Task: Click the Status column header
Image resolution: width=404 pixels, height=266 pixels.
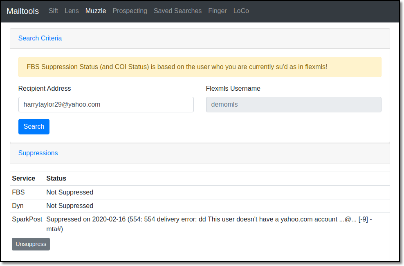Action: point(56,179)
